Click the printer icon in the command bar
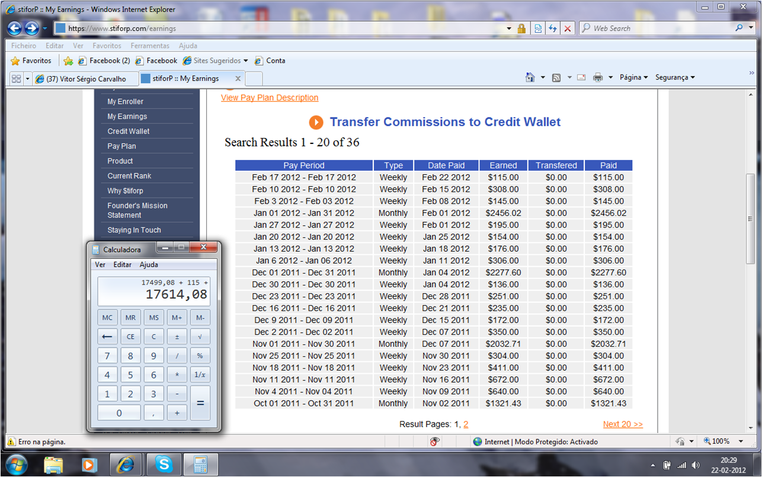Viewport: 762px width, 477px height. [x=598, y=78]
